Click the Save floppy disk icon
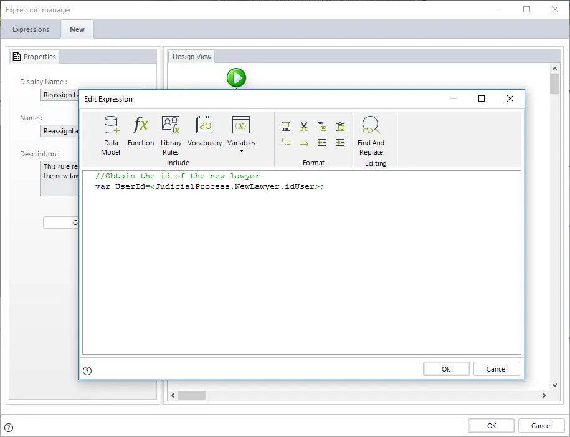 point(286,127)
